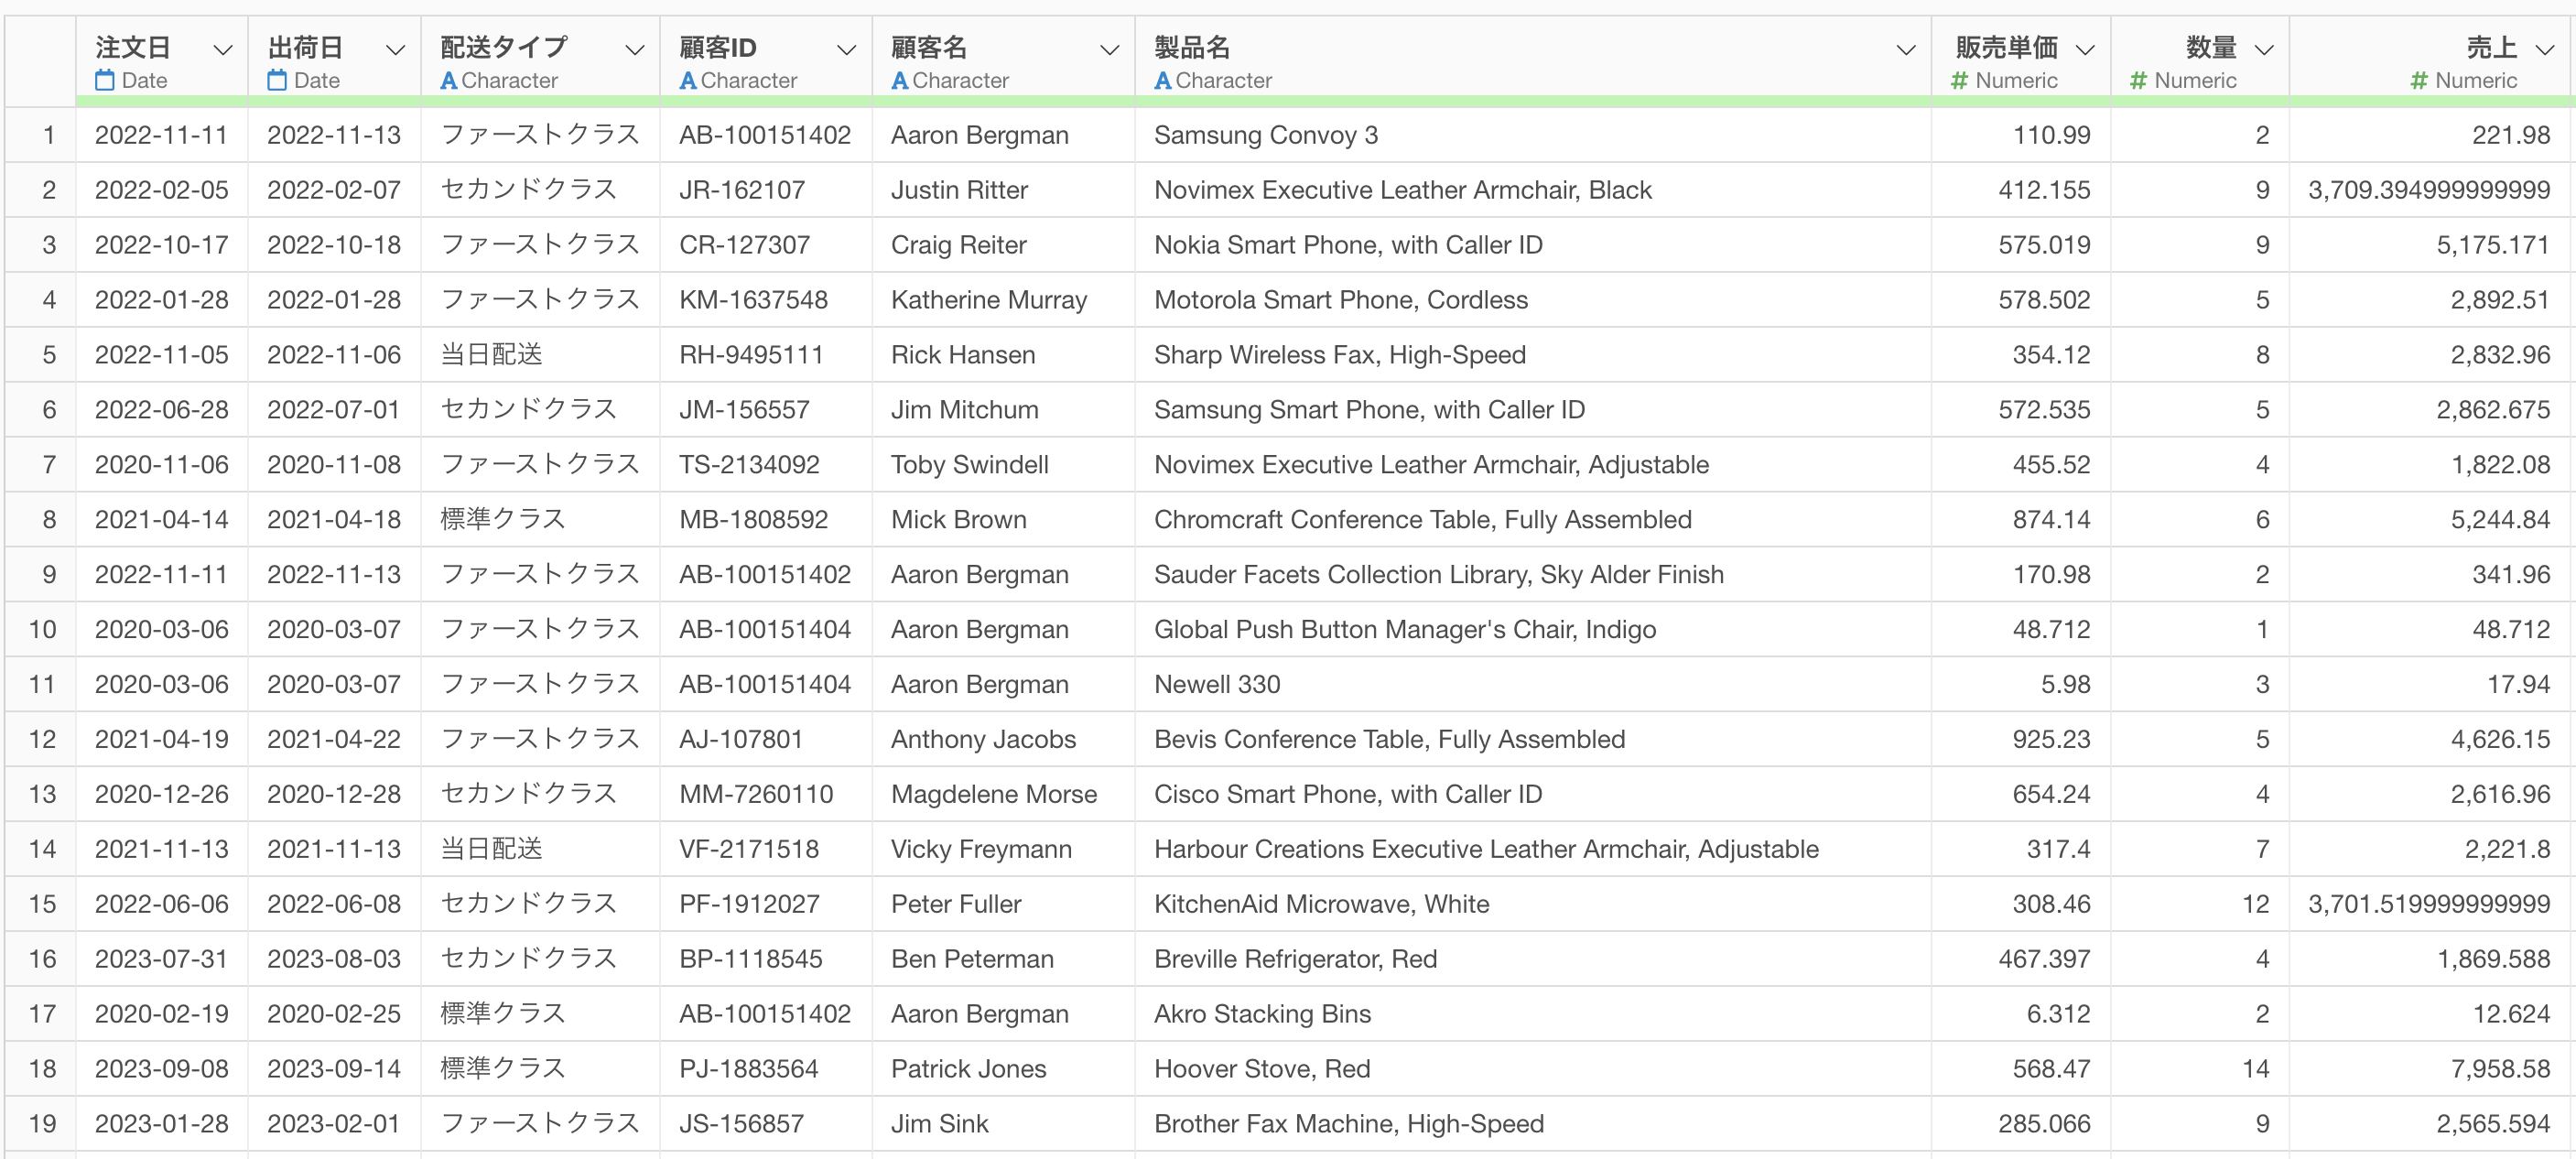Click the sales value '2,832.96'

pos(2500,355)
